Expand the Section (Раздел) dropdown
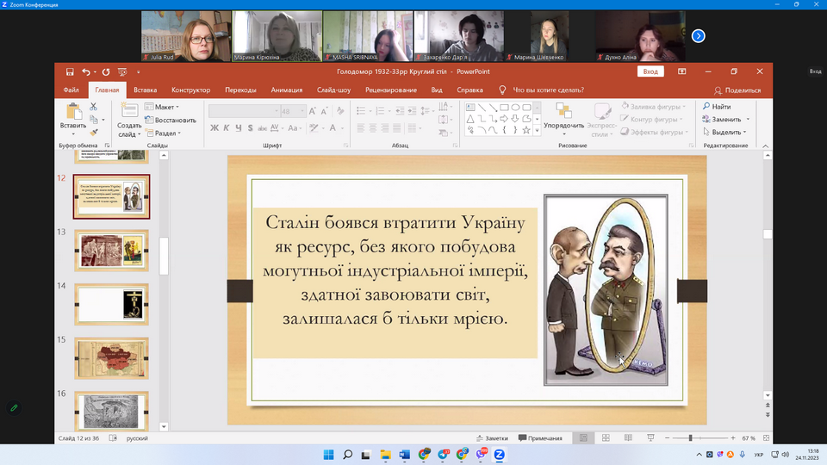The width and height of the screenshot is (827, 465). coord(165,133)
